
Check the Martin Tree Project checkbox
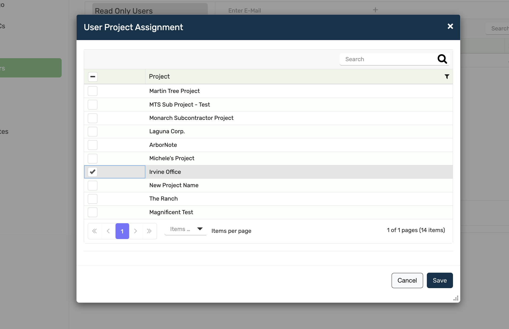(x=93, y=91)
